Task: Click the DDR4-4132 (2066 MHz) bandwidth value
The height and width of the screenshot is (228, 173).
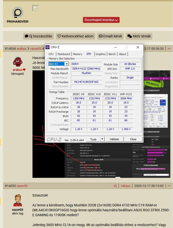Action: 86,69
